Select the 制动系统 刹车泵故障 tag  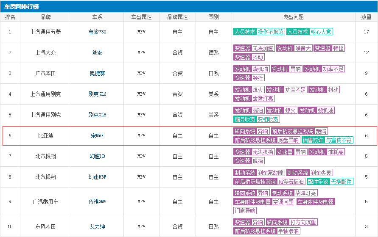(259, 173)
